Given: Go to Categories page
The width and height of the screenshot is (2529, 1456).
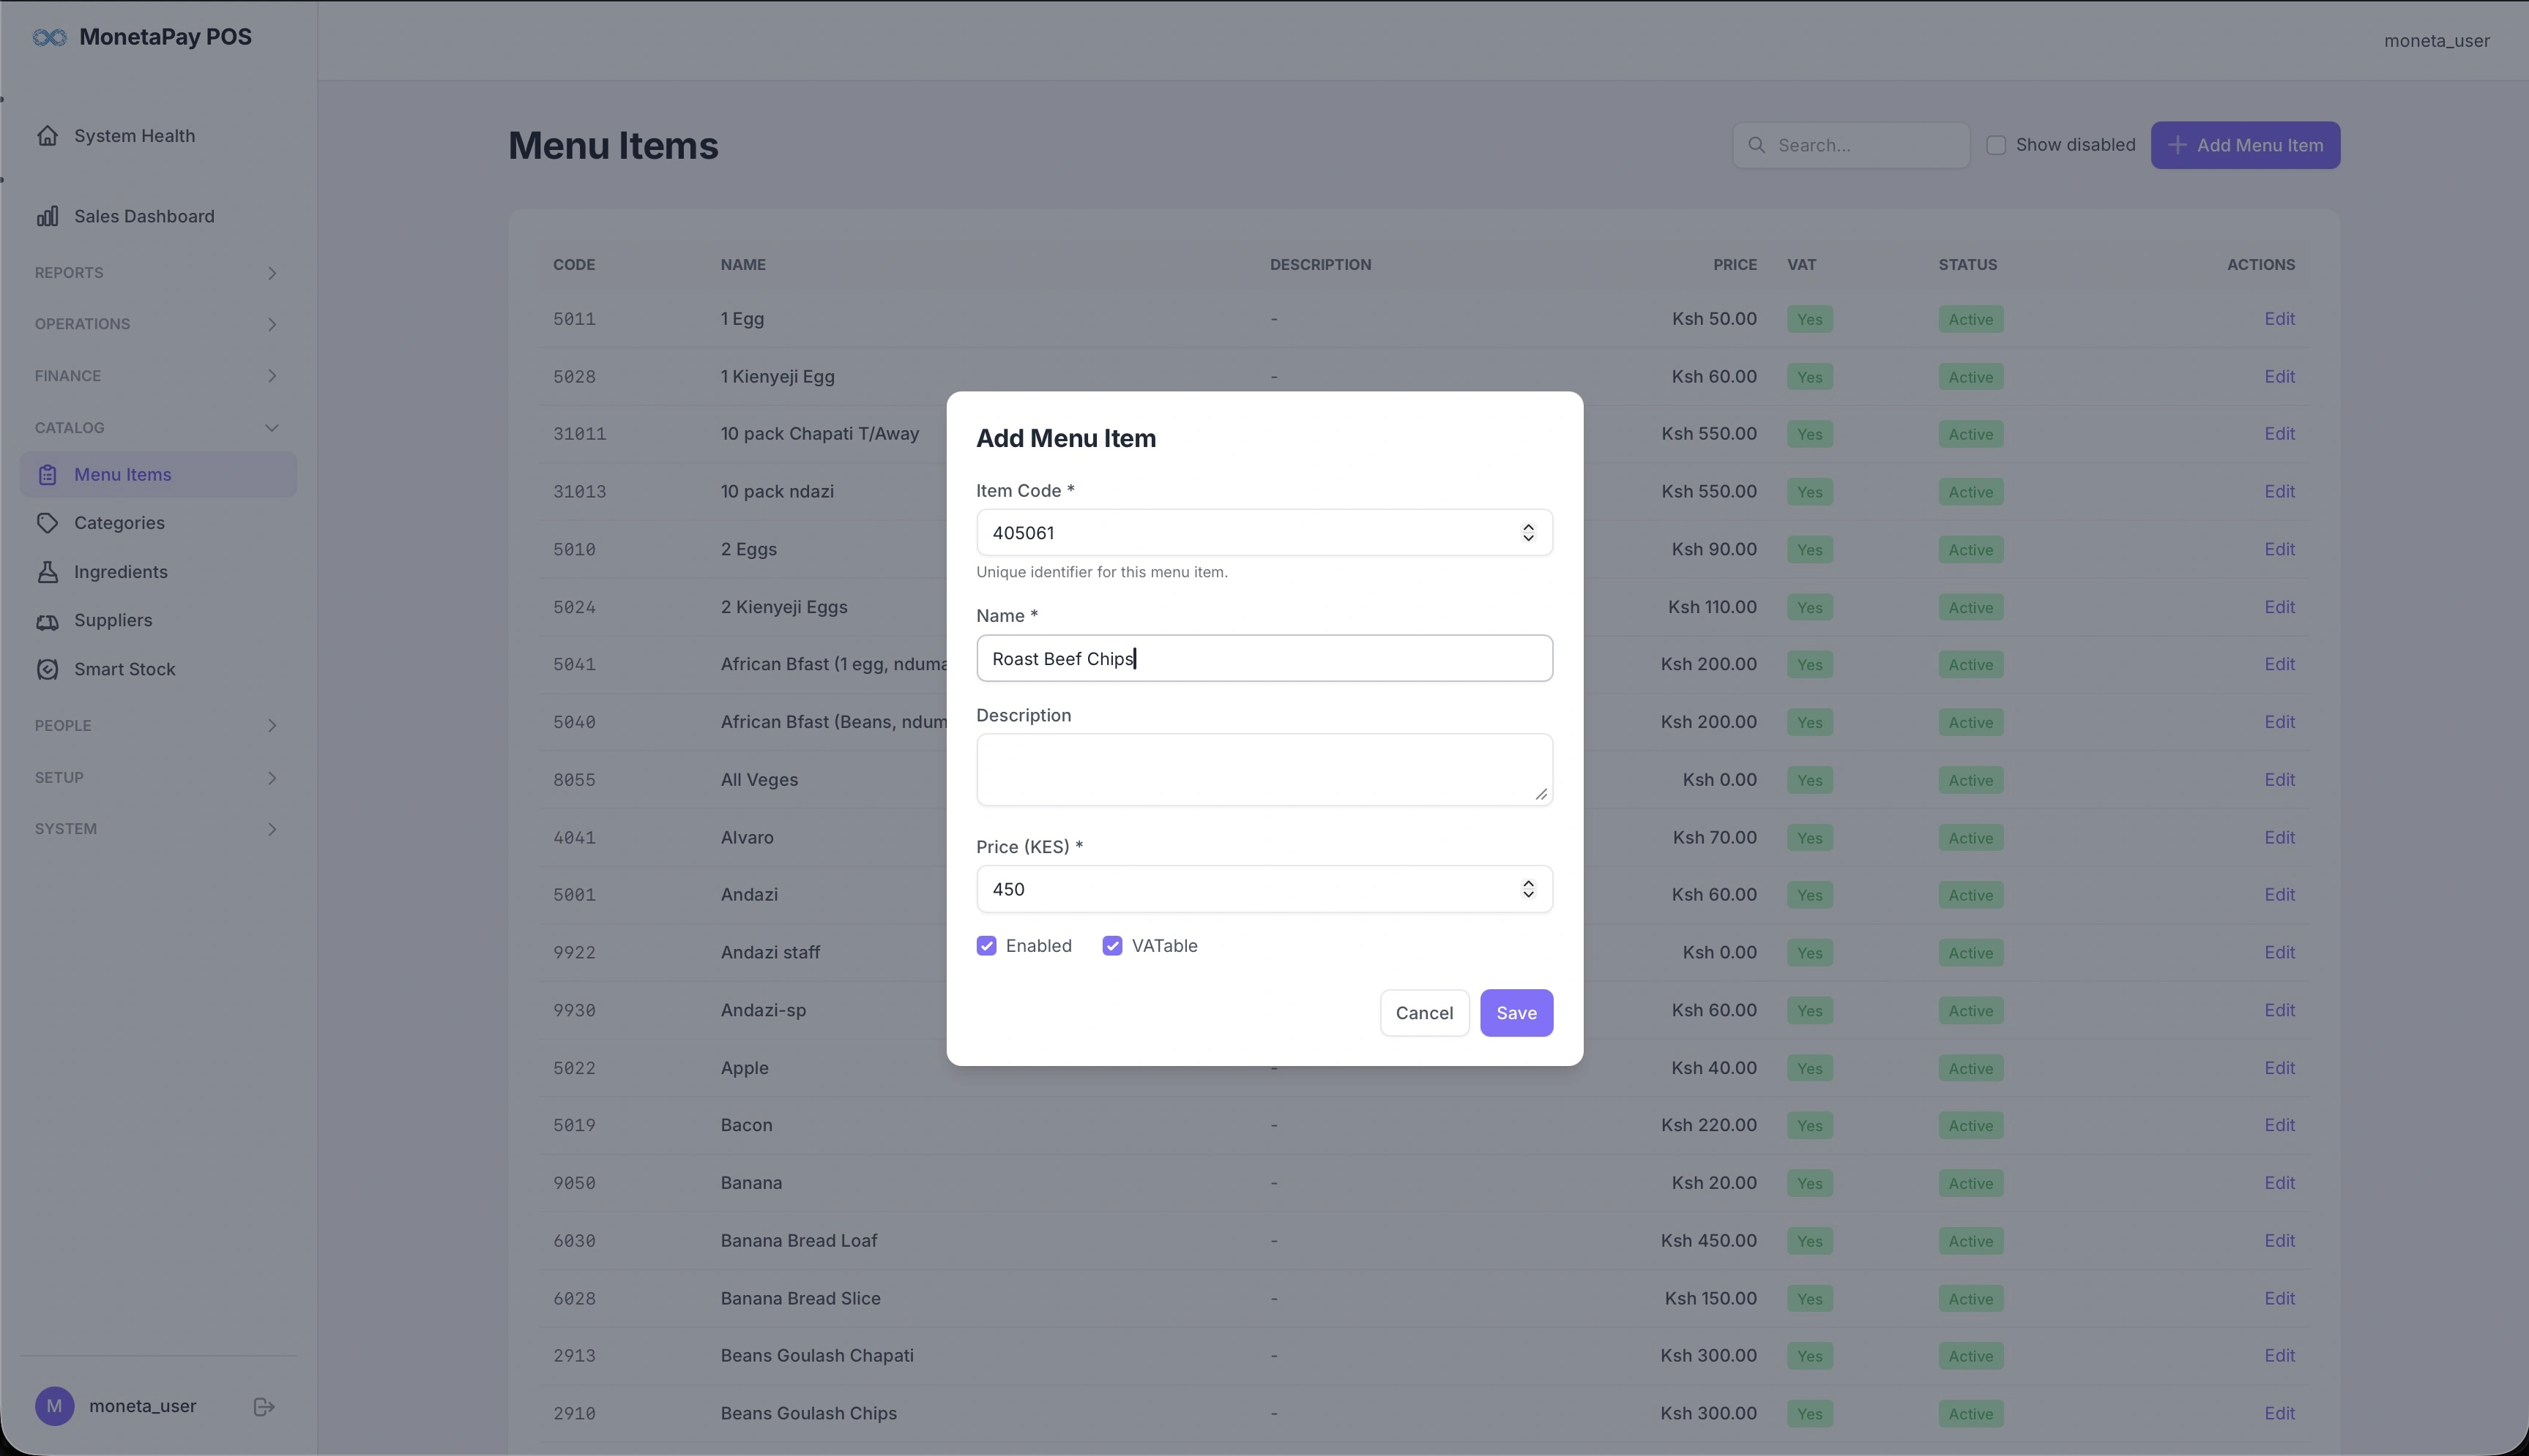Looking at the screenshot, I should pos(158,523).
